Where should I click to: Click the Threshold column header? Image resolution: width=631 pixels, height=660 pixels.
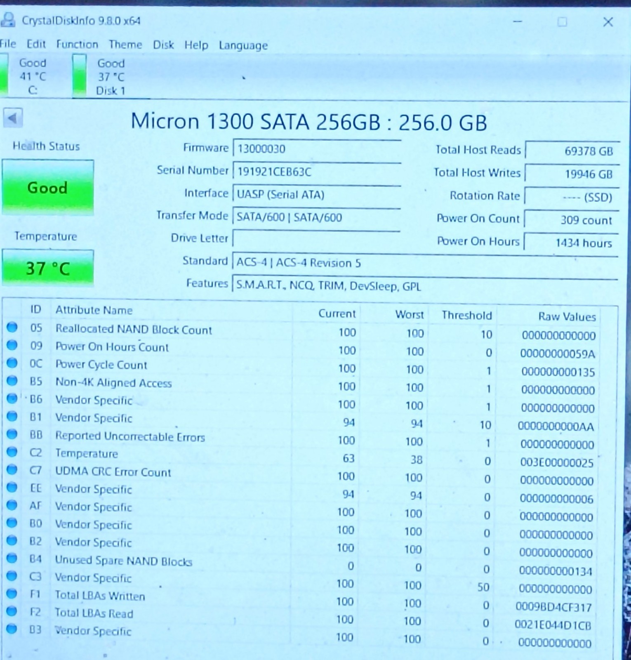pyautogui.click(x=467, y=316)
